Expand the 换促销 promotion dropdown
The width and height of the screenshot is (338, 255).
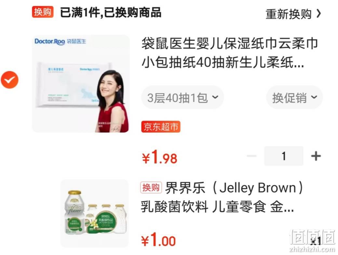pos(294,98)
